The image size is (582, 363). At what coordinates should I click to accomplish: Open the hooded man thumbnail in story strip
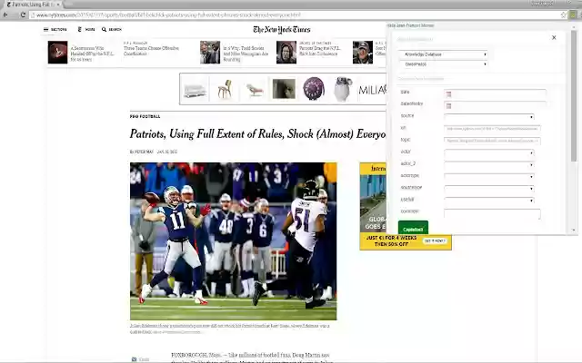[286, 53]
